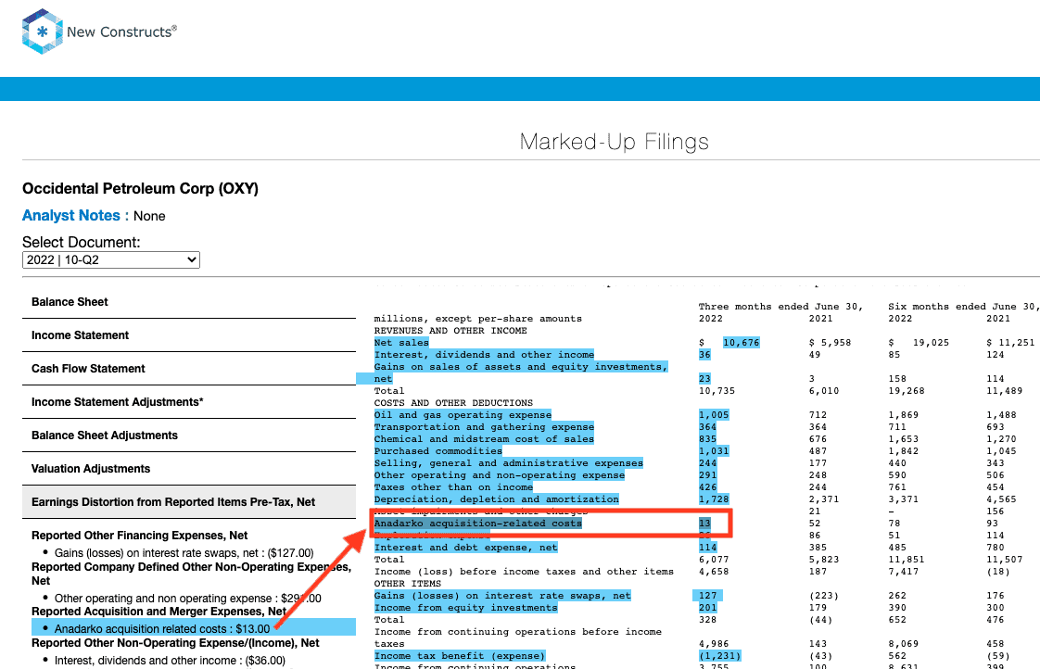
Task: Click highlighted Interest, dividends and other income in filing
Action: pos(484,355)
